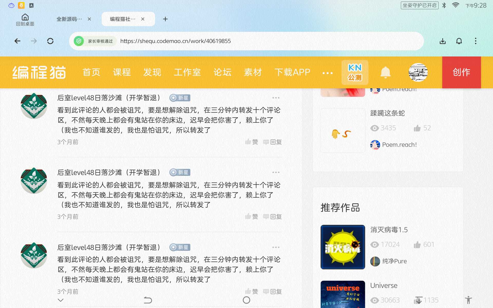Go to 首页 in the navbar
Image resolution: width=493 pixels, height=308 pixels.
pos(91,72)
